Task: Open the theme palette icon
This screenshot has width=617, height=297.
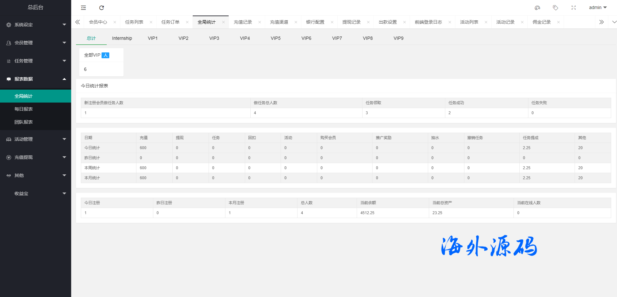Action: click(x=537, y=8)
